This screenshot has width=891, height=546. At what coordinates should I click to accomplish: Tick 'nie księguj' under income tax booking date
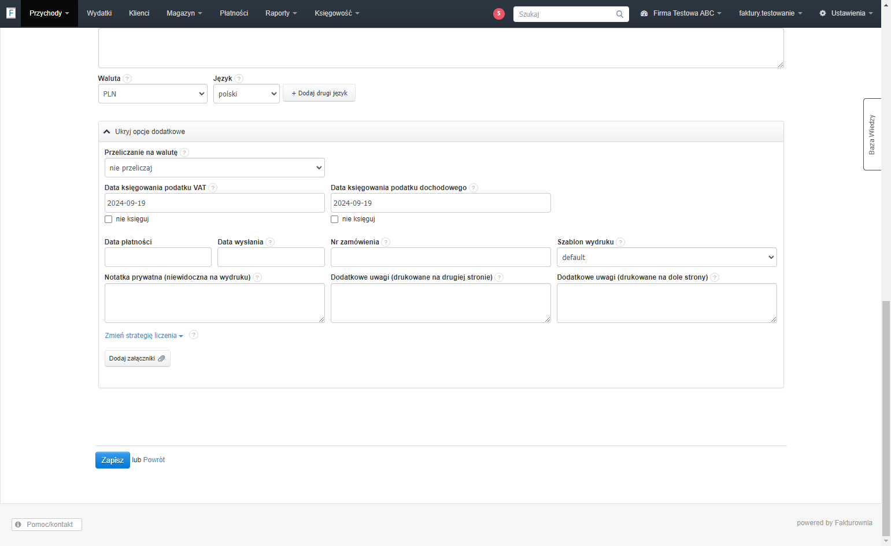click(x=334, y=220)
